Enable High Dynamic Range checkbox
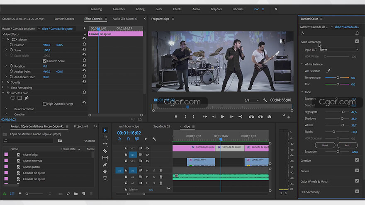The image size is (365, 205). click(x=45, y=104)
